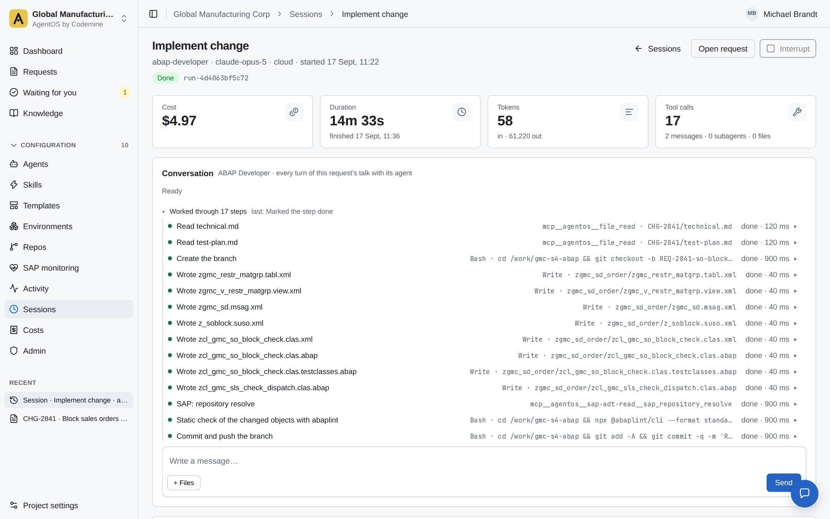Expand the Create the branch step arrow
Screen dimensions: 830x519
pyautogui.click(x=795, y=259)
